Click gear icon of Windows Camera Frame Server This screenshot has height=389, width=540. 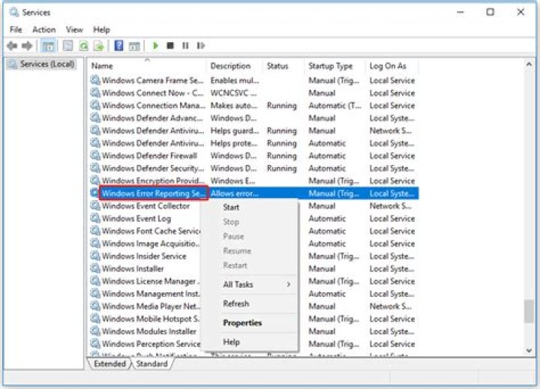(x=95, y=80)
